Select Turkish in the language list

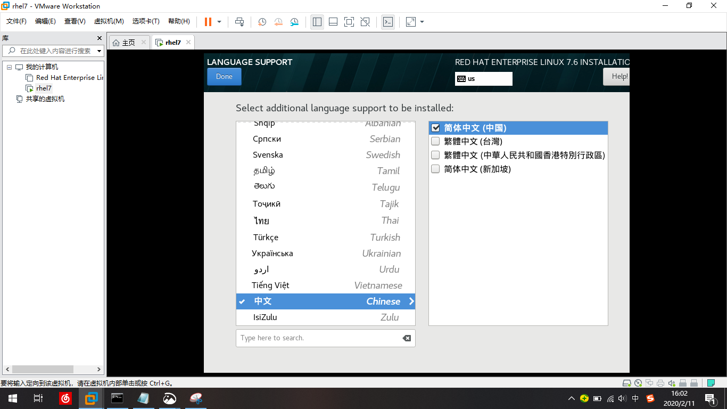326,238
